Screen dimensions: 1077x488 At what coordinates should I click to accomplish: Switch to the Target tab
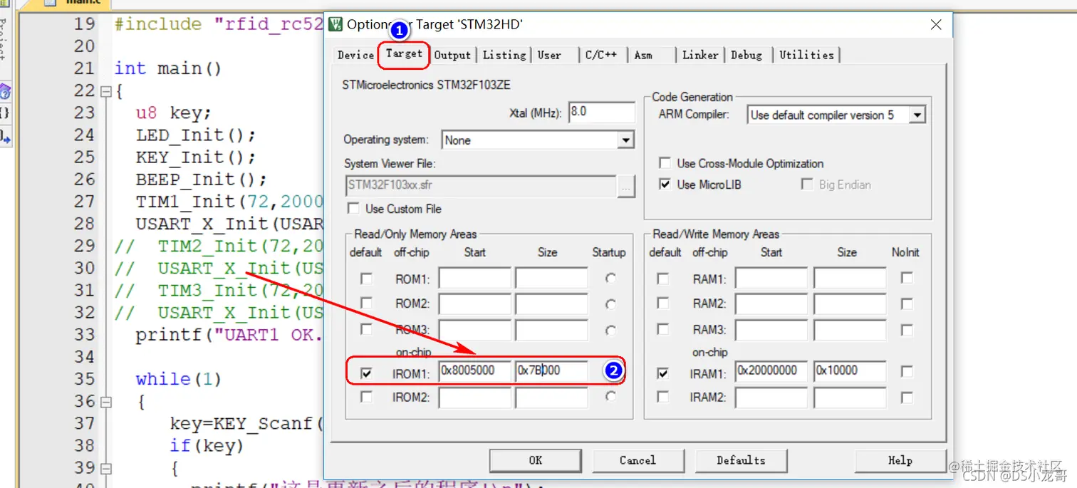click(x=404, y=53)
